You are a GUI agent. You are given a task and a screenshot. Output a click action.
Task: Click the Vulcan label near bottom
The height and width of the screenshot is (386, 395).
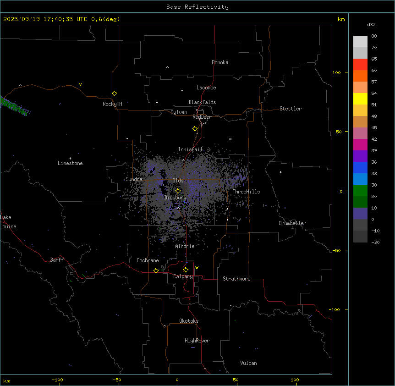tap(248, 363)
